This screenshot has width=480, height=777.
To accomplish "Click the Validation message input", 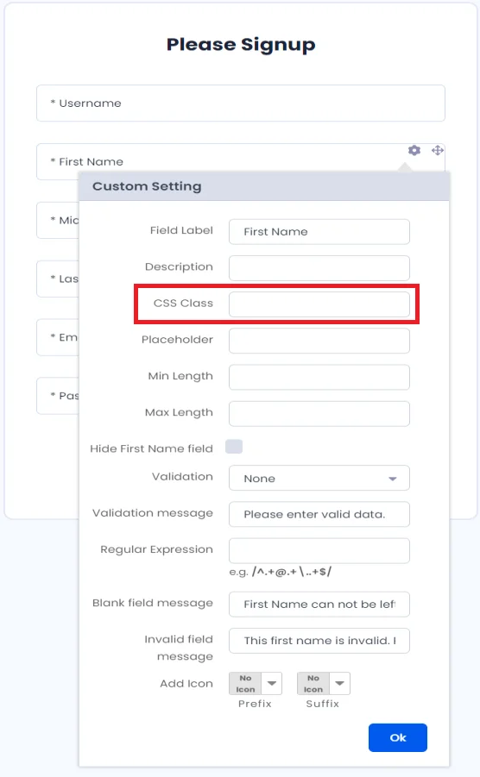I will tap(319, 514).
